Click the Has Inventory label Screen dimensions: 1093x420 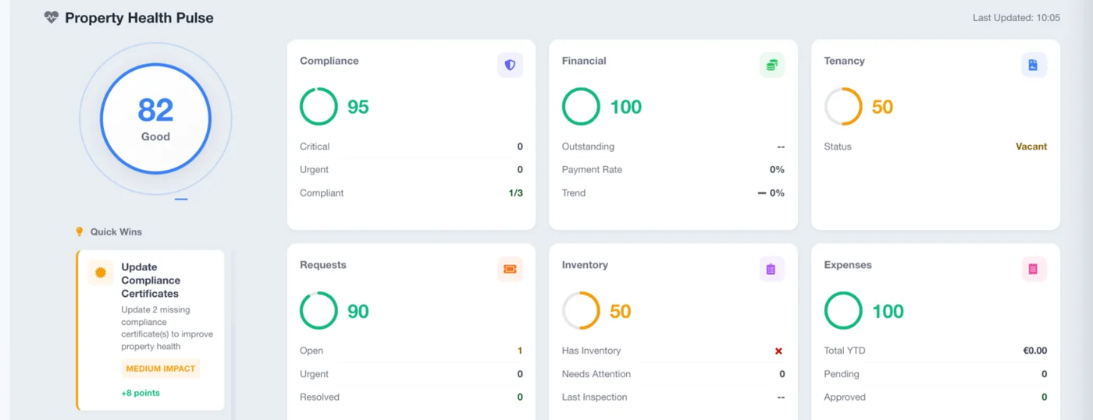coord(592,351)
